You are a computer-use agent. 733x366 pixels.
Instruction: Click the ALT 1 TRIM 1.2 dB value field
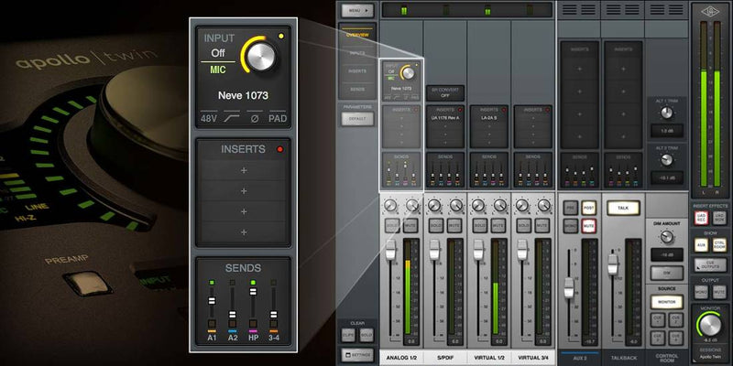(x=667, y=131)
